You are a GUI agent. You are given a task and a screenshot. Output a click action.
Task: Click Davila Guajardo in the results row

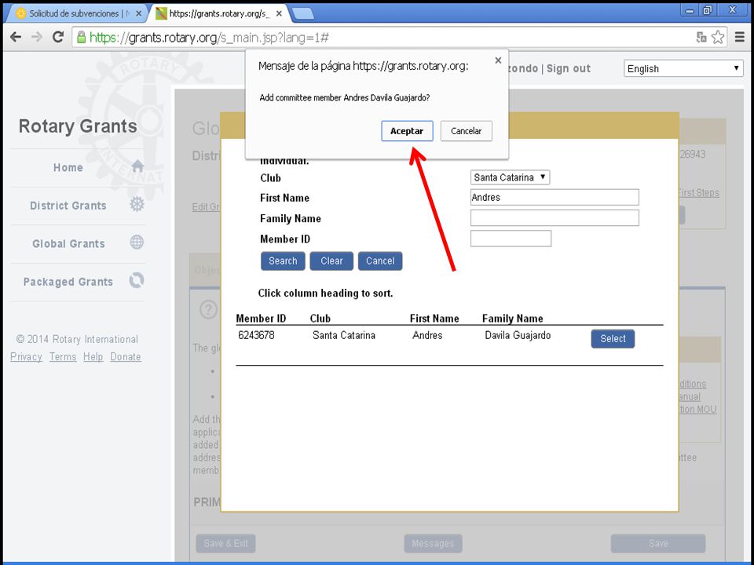tap(518, 335)
